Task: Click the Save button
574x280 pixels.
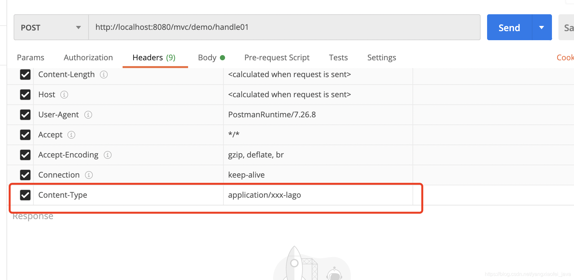Action: coord(567,28)
